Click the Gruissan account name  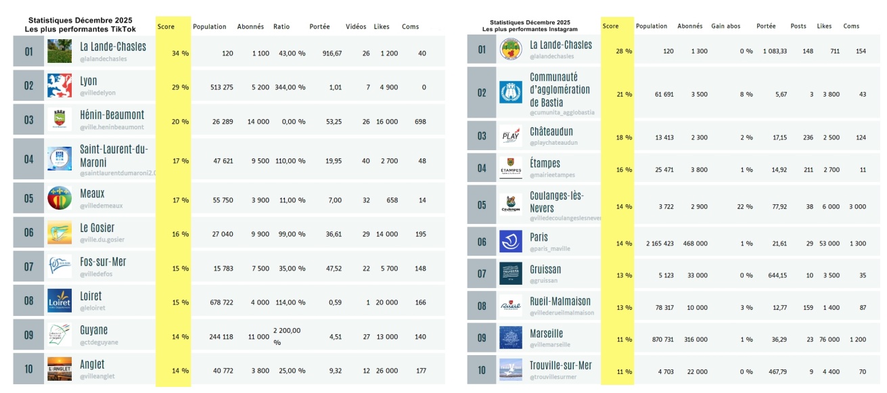(x=545, y=269)
